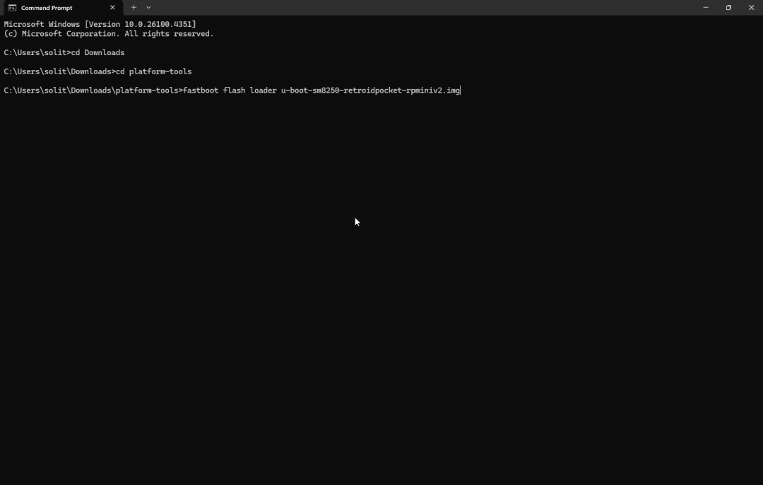Image resolution: width=763 pixels, height=485 pixels.
Task: Minimize the terminal window
Action: (x=704, y=7)
